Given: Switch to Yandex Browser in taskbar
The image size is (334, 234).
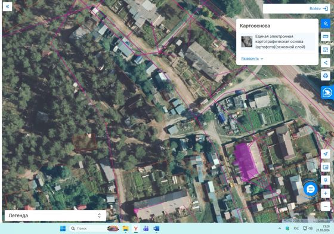Looking at the screenshot, I should [136, 229].
